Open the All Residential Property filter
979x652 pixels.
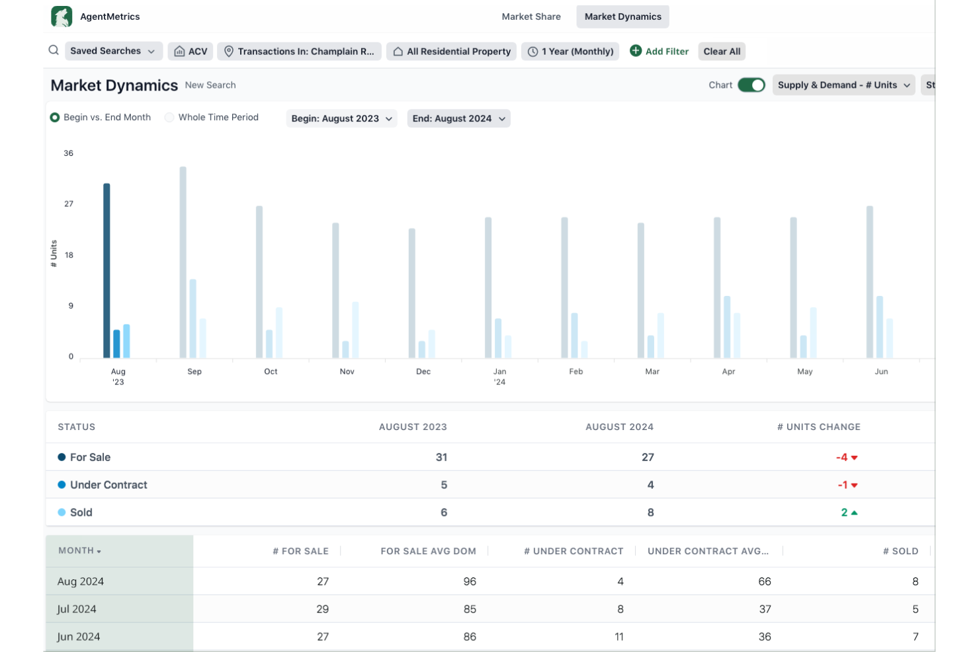452,52
